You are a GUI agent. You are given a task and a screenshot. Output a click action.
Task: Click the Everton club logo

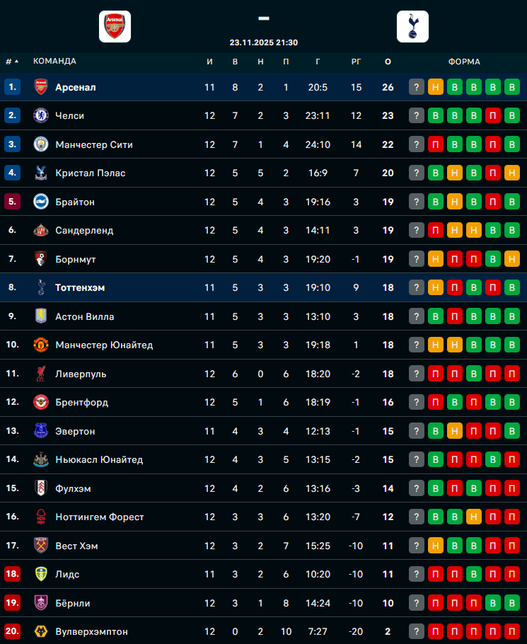pos(40,431)
